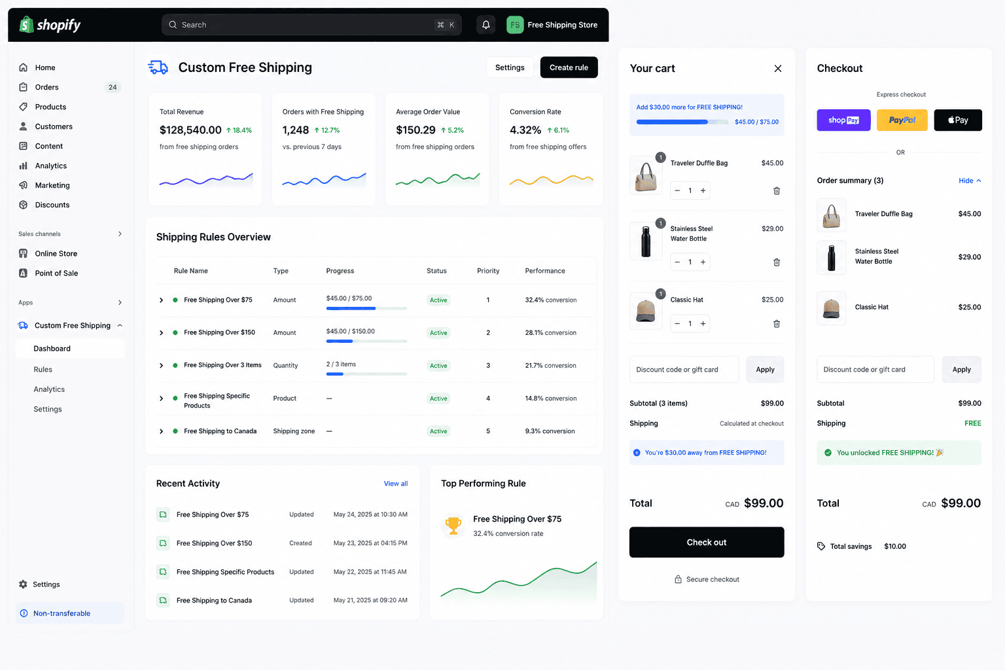Click the Marketing megaphone icon
The height and width of the screenshot is (670, 1005).
(24, 185)
